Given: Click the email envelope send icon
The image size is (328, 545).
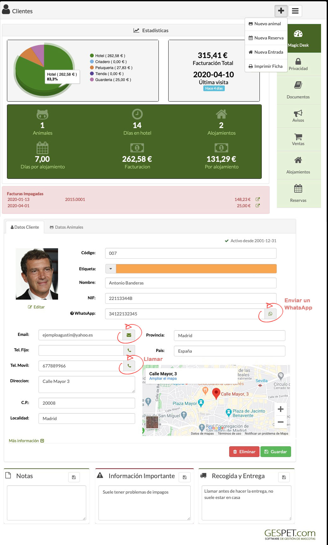Looking at the screenshot, I should [129, 335].
